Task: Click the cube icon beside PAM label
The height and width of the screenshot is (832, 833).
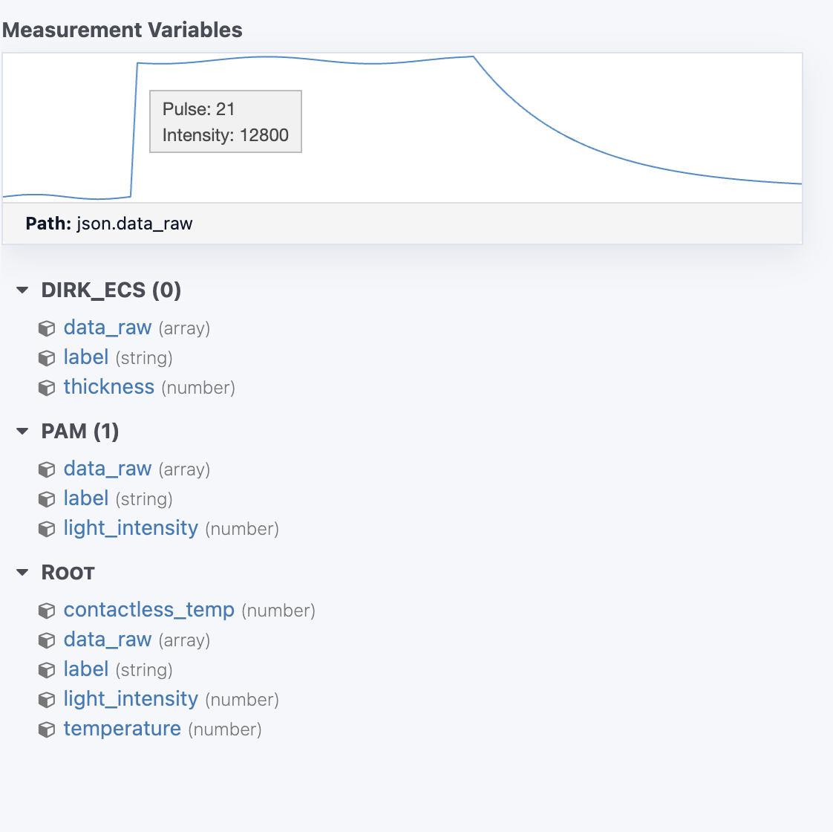Action: [x=47, y=499]
